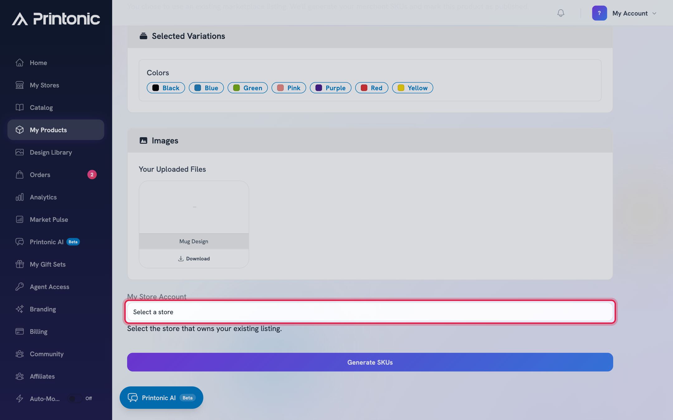Click the Design Library picture icon
The width and height of the screenshot is (673, 420).
click(x=20, y=152)
